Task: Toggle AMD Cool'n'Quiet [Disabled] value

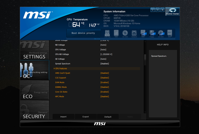Action: (x=105, y=73)
